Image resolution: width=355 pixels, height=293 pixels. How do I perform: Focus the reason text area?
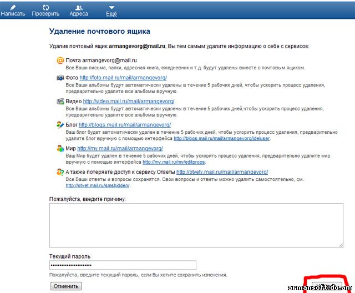coord(196,225)
